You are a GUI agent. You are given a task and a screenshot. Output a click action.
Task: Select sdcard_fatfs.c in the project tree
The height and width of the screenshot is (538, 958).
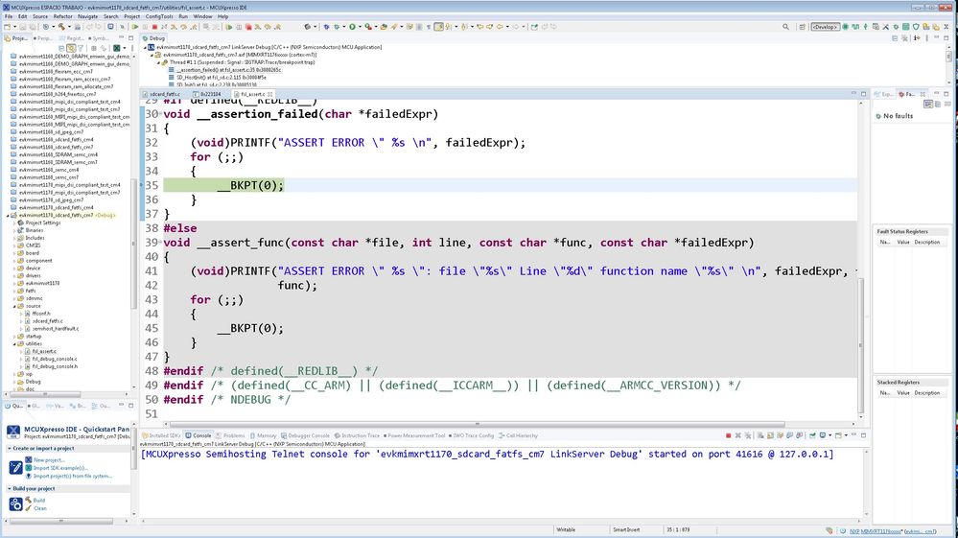47,320
